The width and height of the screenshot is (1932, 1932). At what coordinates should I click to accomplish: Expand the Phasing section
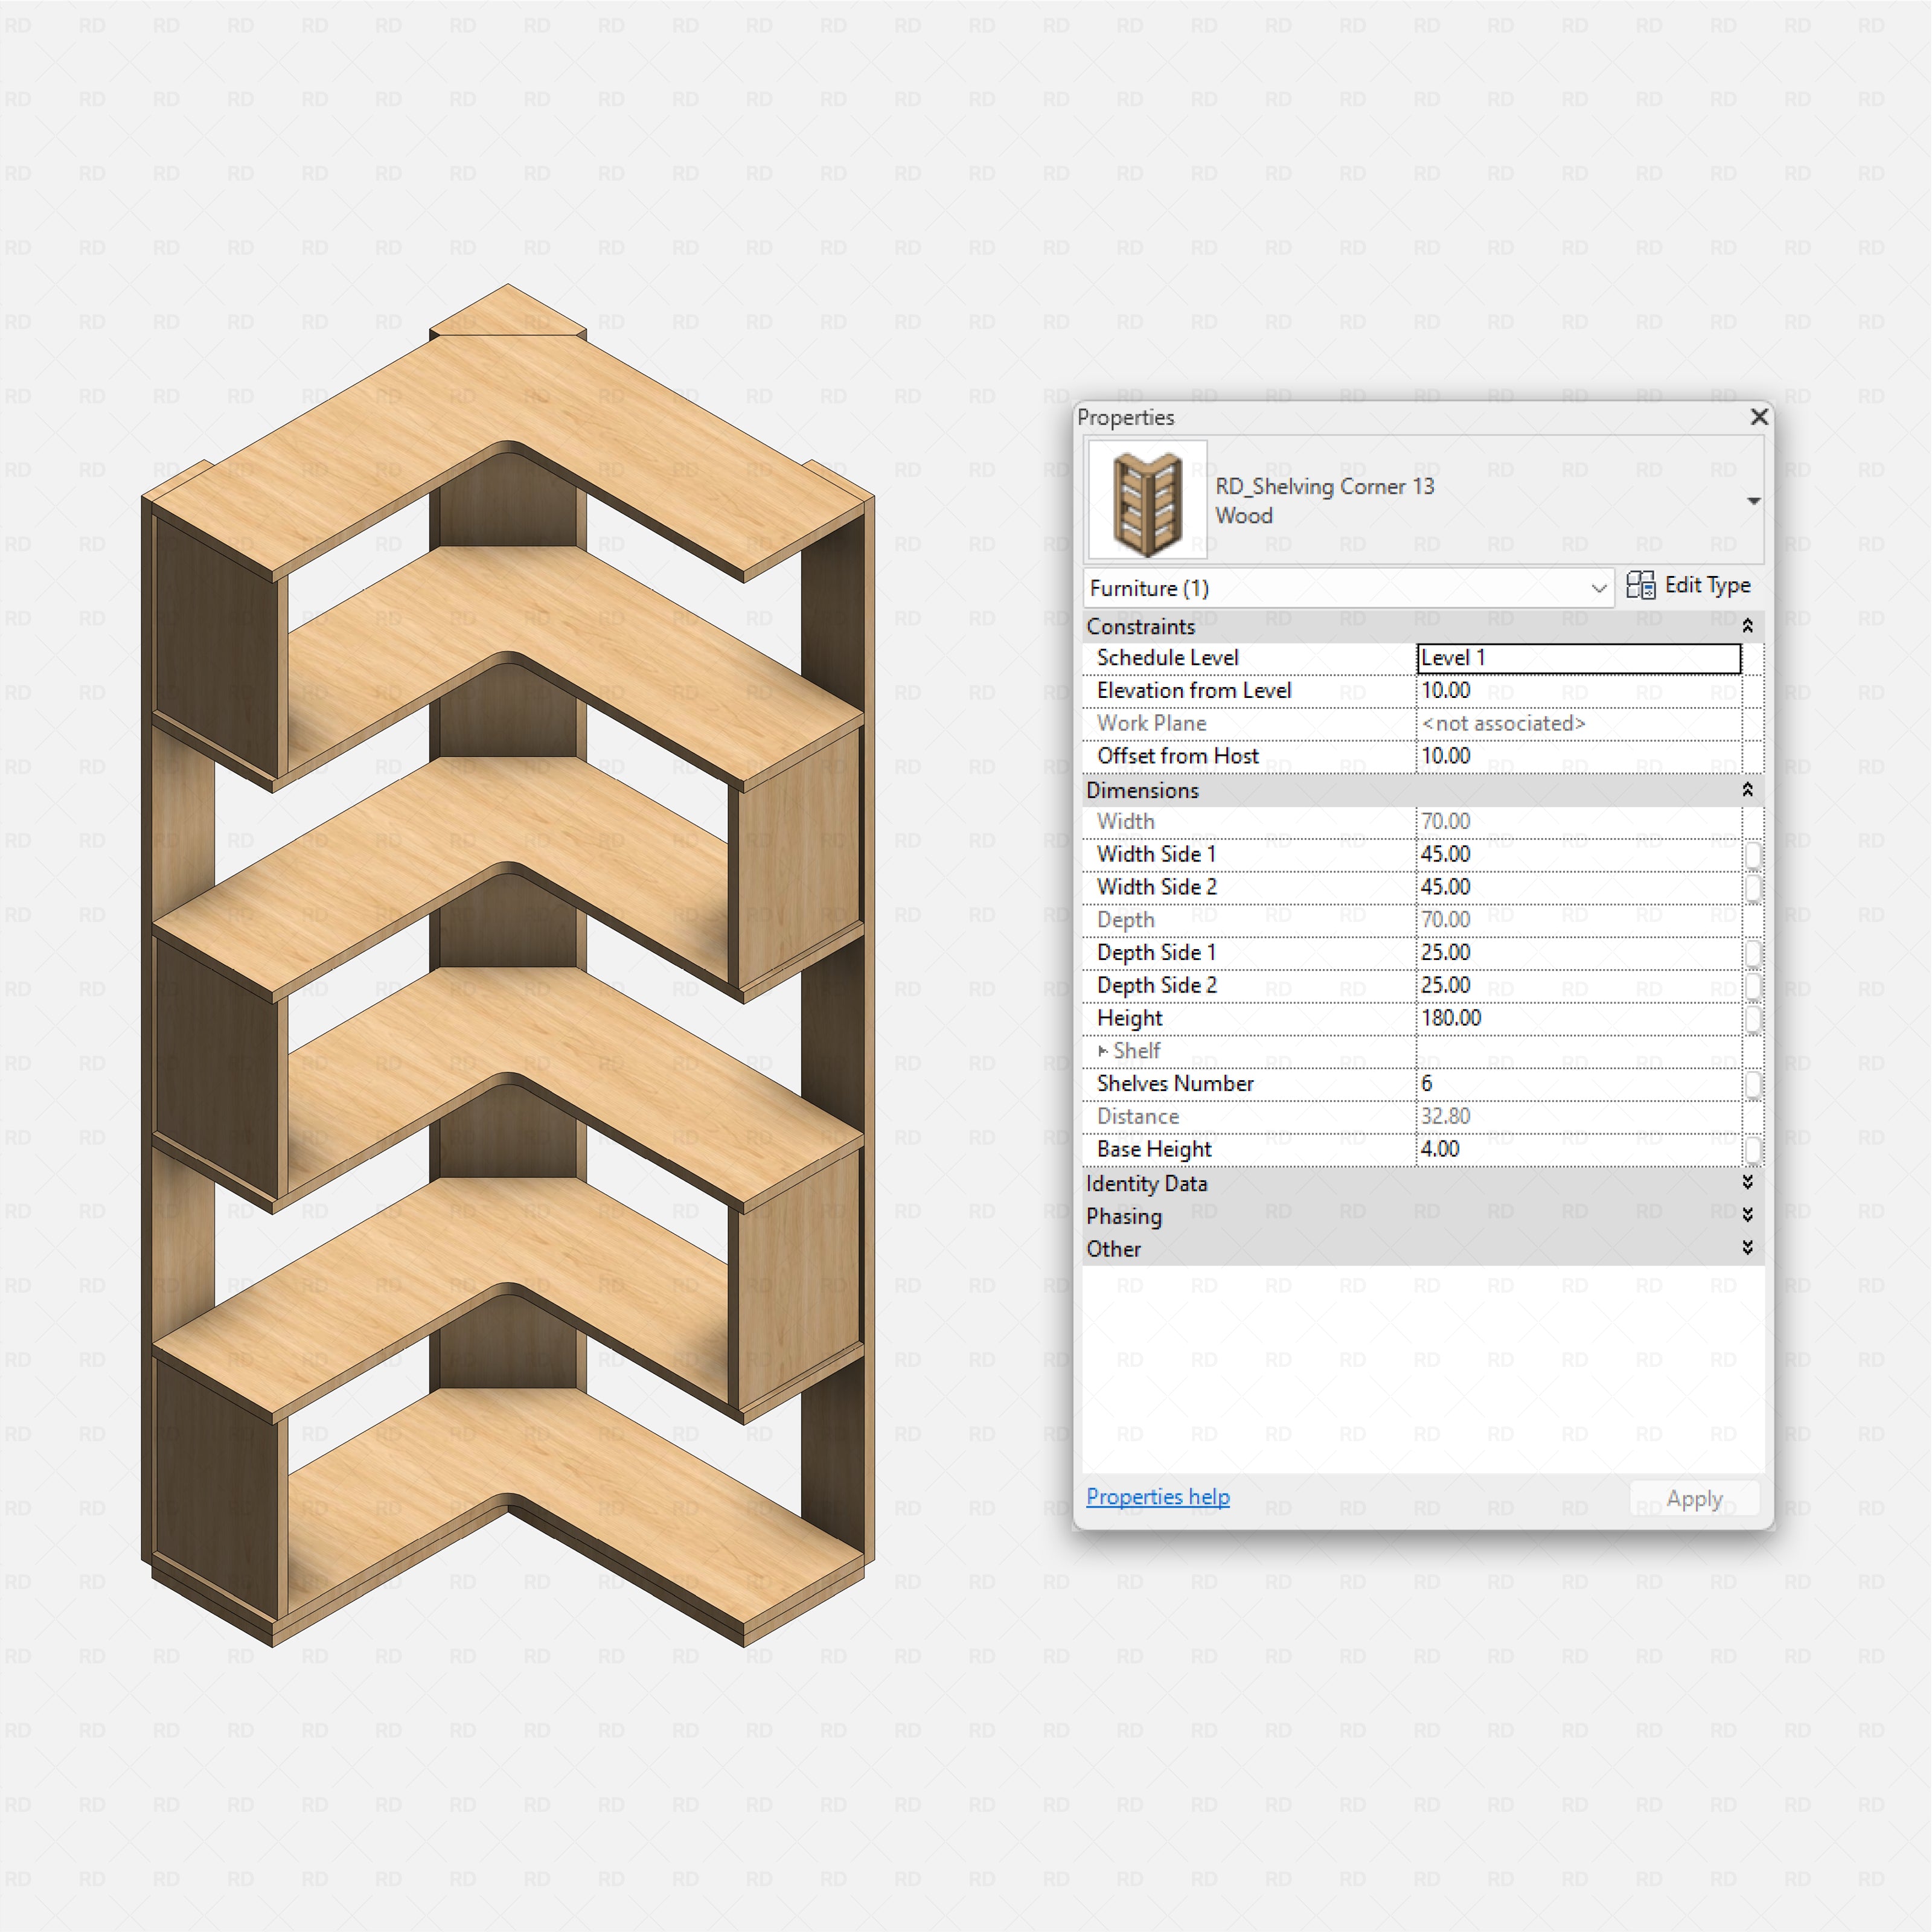pyautogui.click(x=1748, y=1215)
